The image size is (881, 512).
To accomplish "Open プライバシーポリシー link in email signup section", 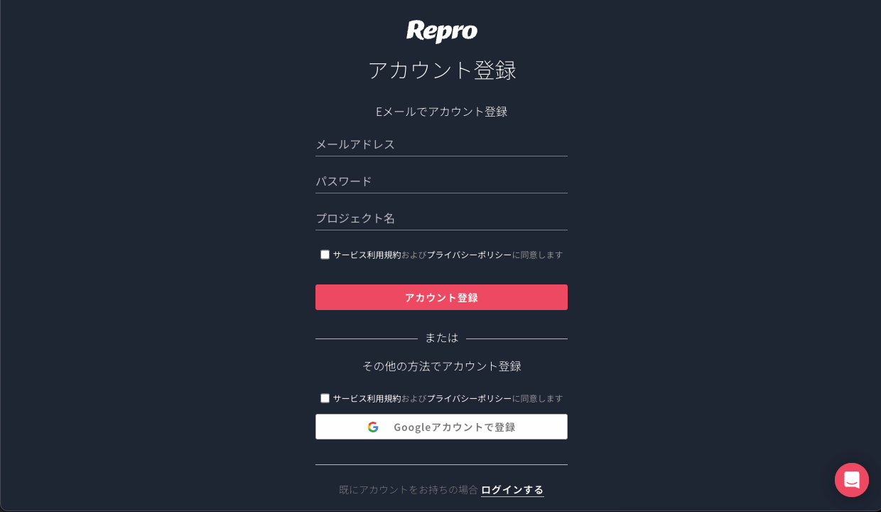I will tap(469, 255).
